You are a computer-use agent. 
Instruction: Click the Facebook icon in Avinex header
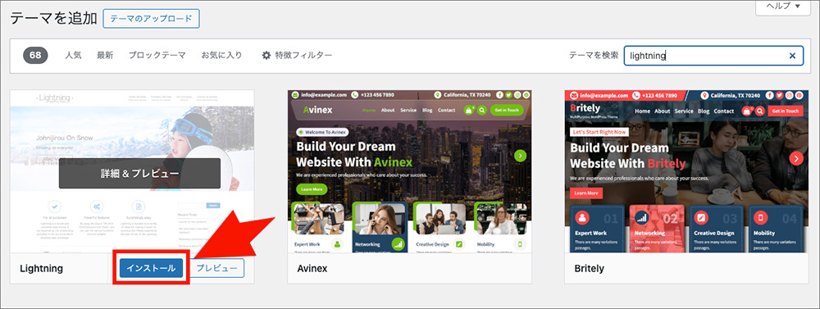pos(500,94)
